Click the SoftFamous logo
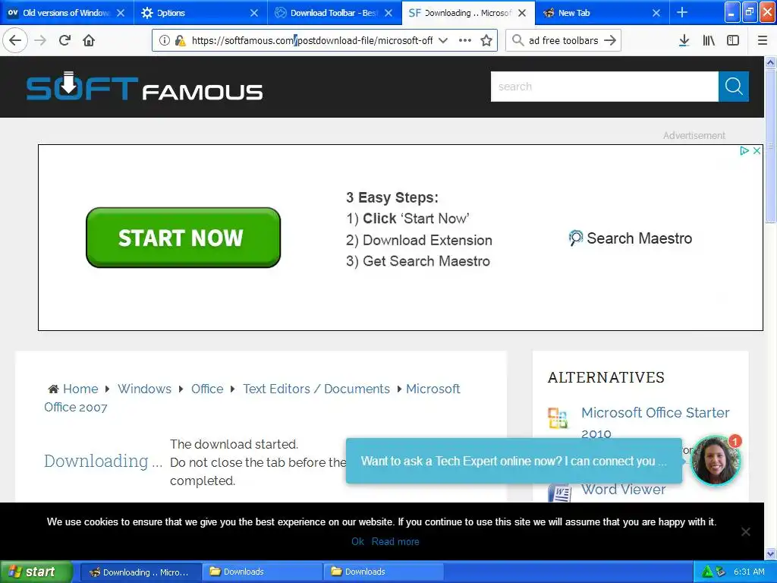The width and height of the screenshot is (777, 583). pos(144,87)
